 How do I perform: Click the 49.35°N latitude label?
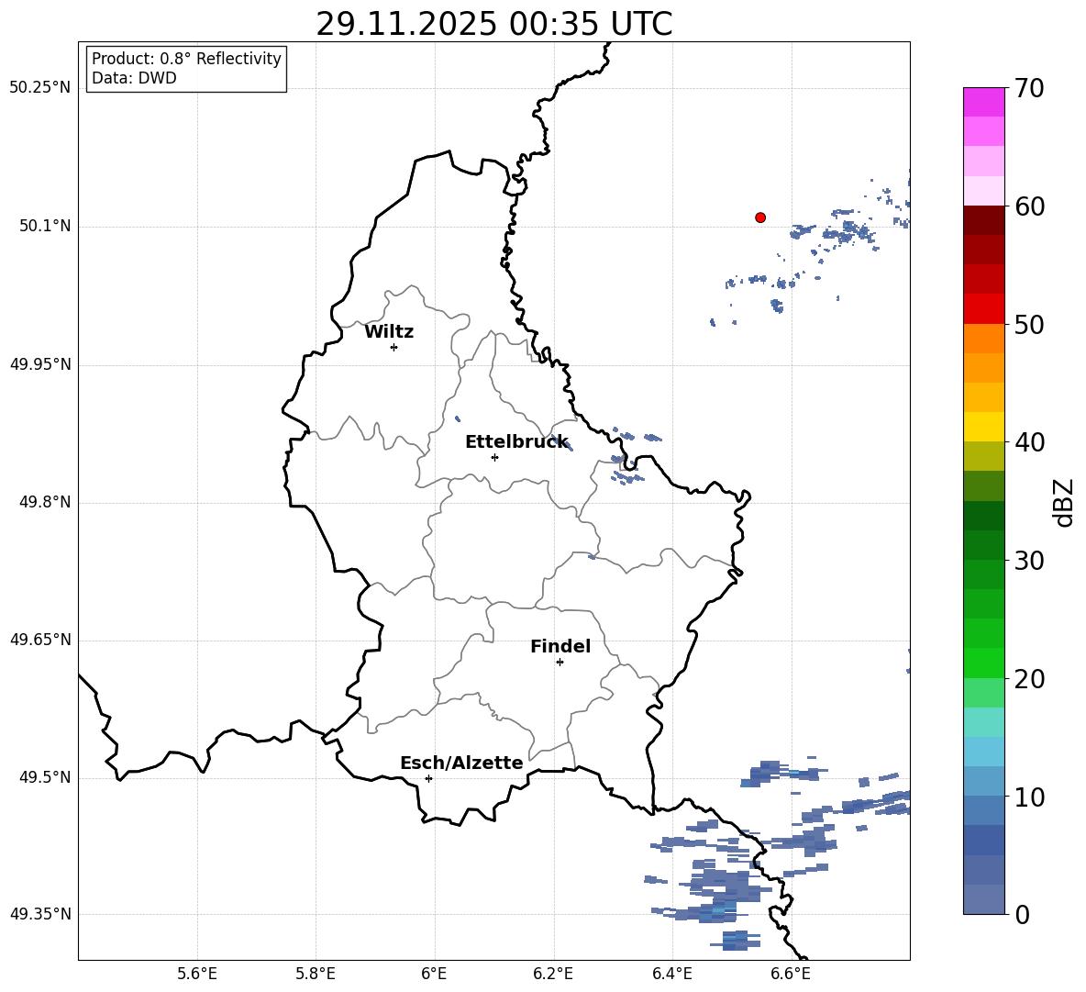pos(40,914)
